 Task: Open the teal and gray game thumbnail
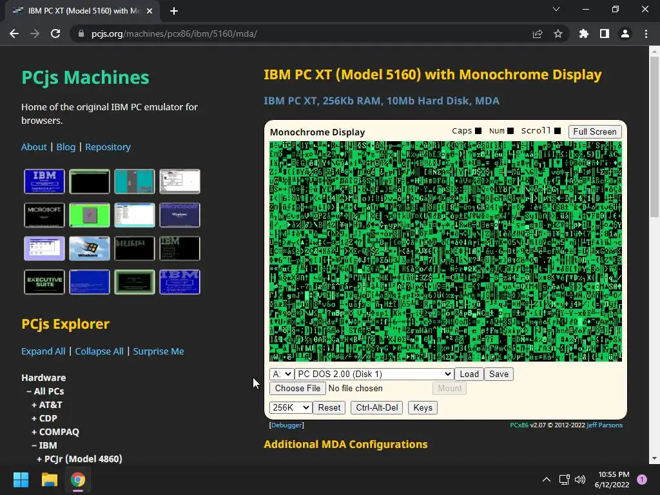click(134, 181)
